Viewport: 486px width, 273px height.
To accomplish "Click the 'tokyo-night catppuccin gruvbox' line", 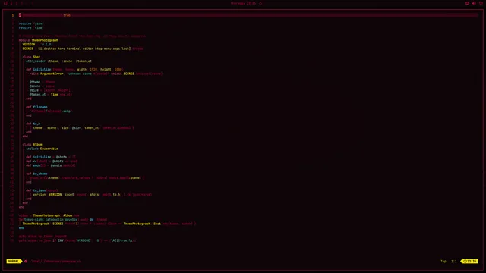I will coord(63,220).
